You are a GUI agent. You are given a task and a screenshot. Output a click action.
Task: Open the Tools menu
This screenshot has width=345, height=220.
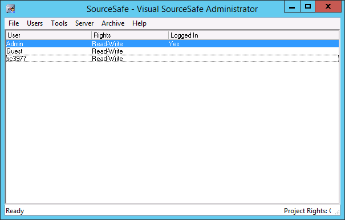point(59,23)
